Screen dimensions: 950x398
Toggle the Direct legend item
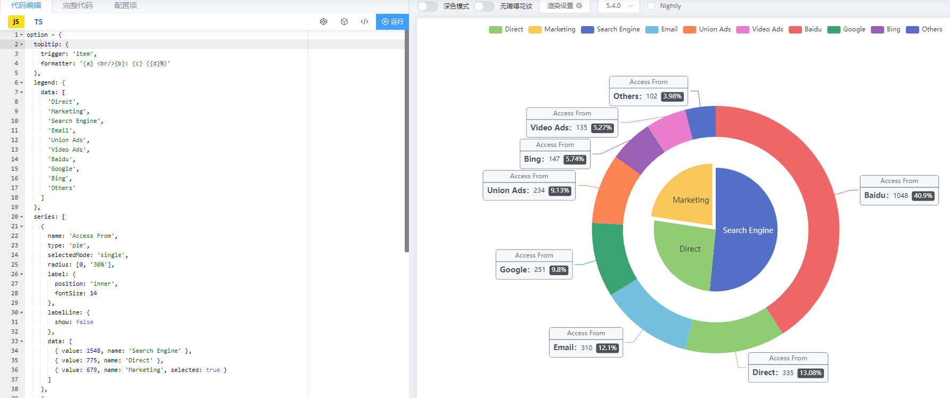click(x=506, y=29)
